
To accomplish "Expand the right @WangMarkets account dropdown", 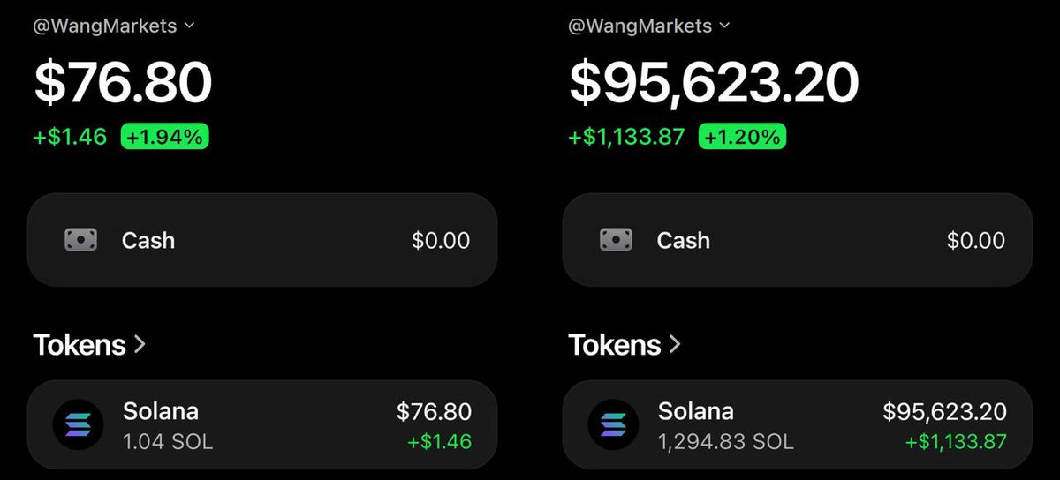I will coord(724,26).
